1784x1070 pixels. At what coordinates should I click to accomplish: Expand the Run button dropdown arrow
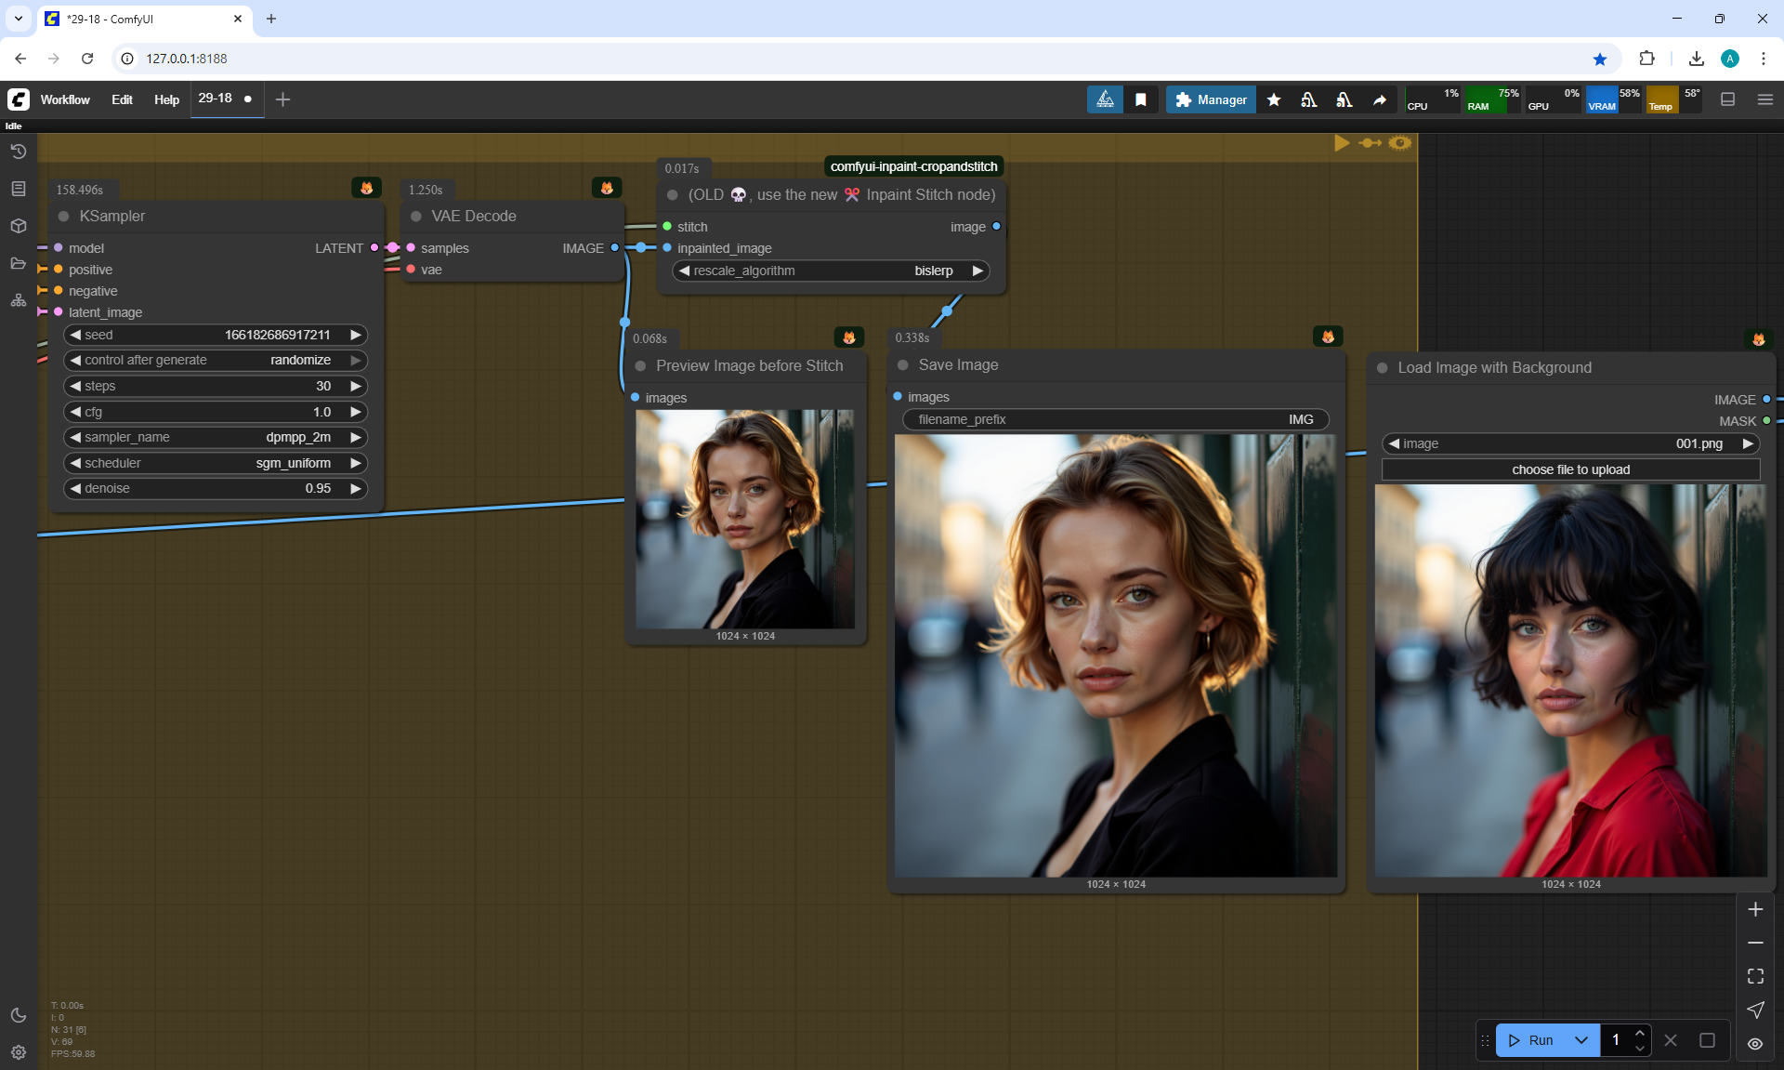click(x=1581, y=1040)
